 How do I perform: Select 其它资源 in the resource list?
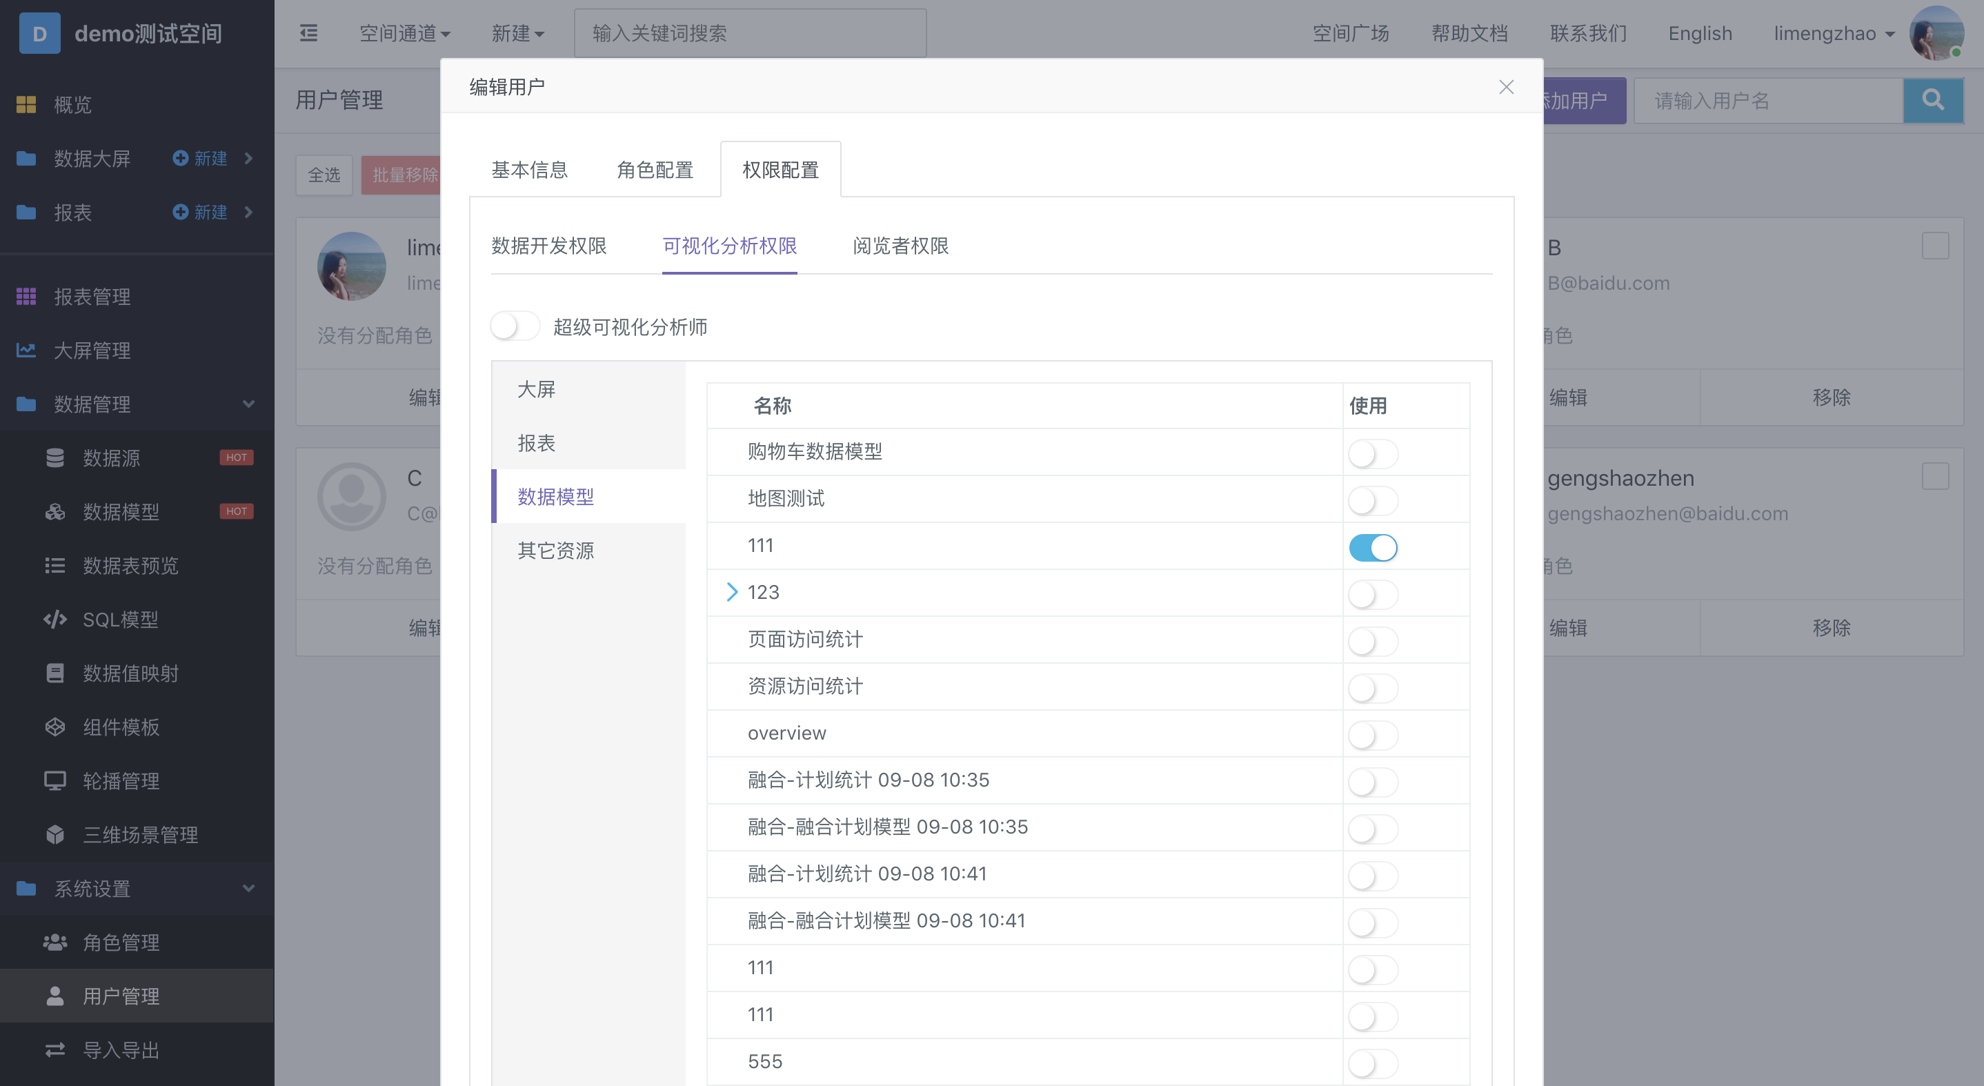click(555, 550)
